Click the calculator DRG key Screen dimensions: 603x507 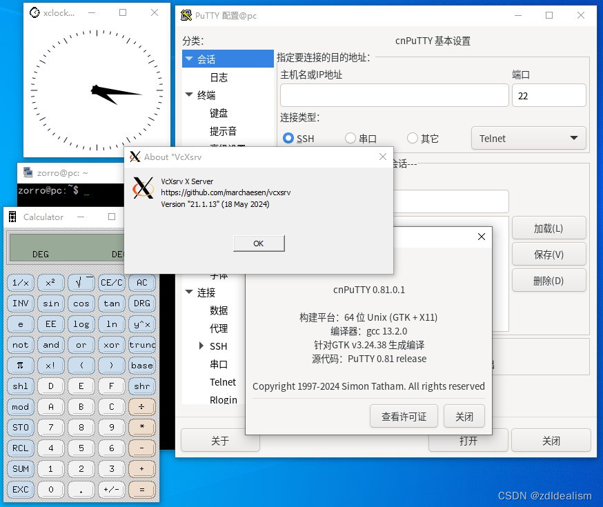pos(142,304)
